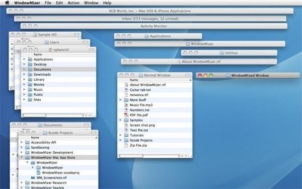
Task: Toggle toolbar pill button in rgbworld window
Action: click(92, 50)
